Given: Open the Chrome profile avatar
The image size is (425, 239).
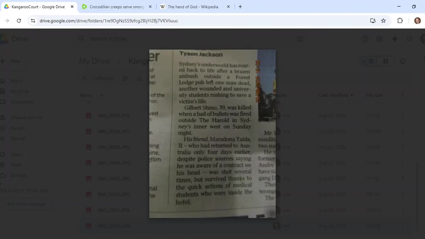Looking at the screenshot, I should coord(417,21).
